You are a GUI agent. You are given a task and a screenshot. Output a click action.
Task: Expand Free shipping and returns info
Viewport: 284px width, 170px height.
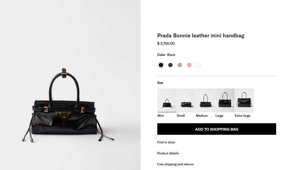176,164
